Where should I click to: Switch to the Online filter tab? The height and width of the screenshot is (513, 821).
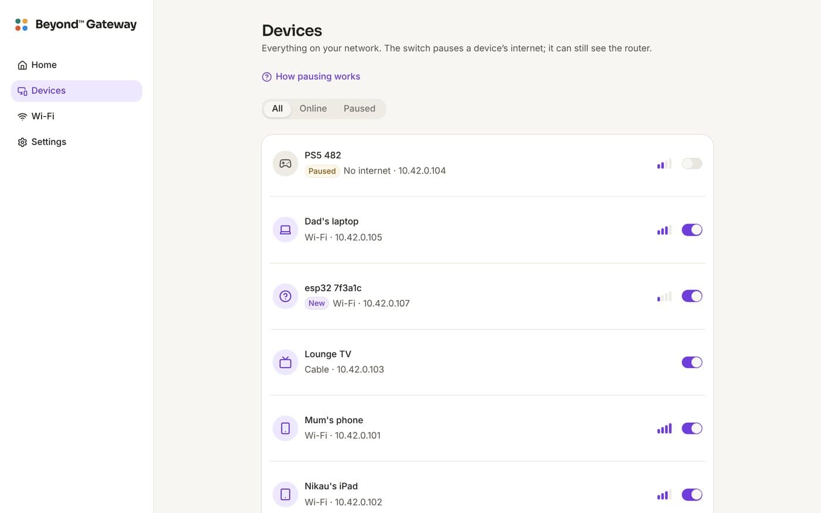313,108
